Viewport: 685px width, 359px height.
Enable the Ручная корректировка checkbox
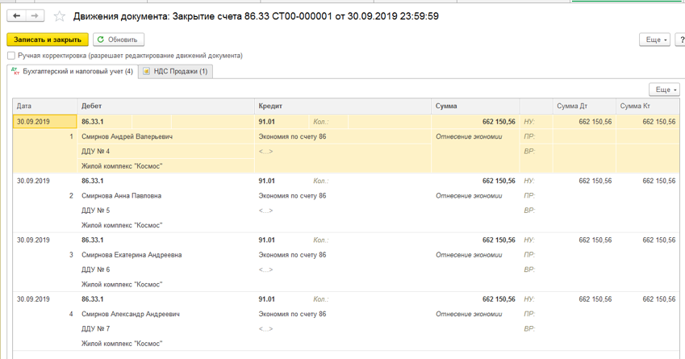point(11,56)
